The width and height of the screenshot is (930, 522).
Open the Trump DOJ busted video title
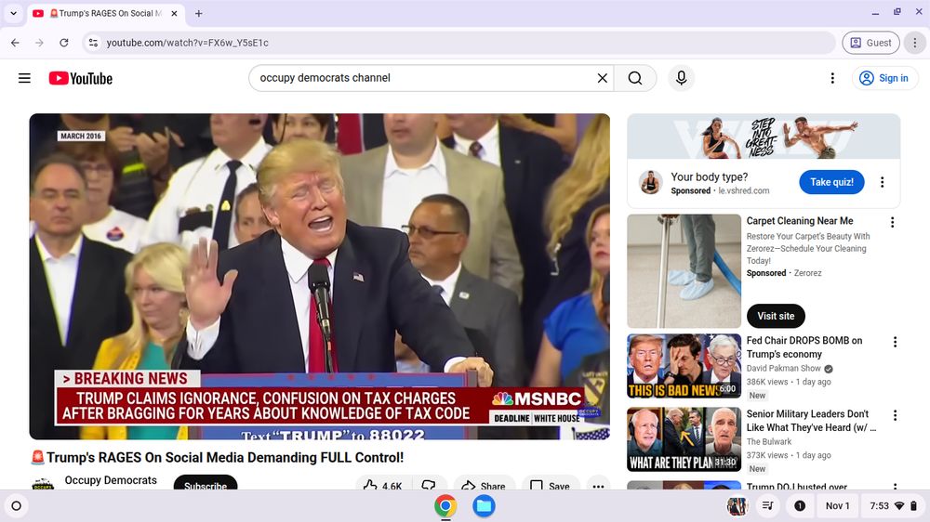pos(797,486)
